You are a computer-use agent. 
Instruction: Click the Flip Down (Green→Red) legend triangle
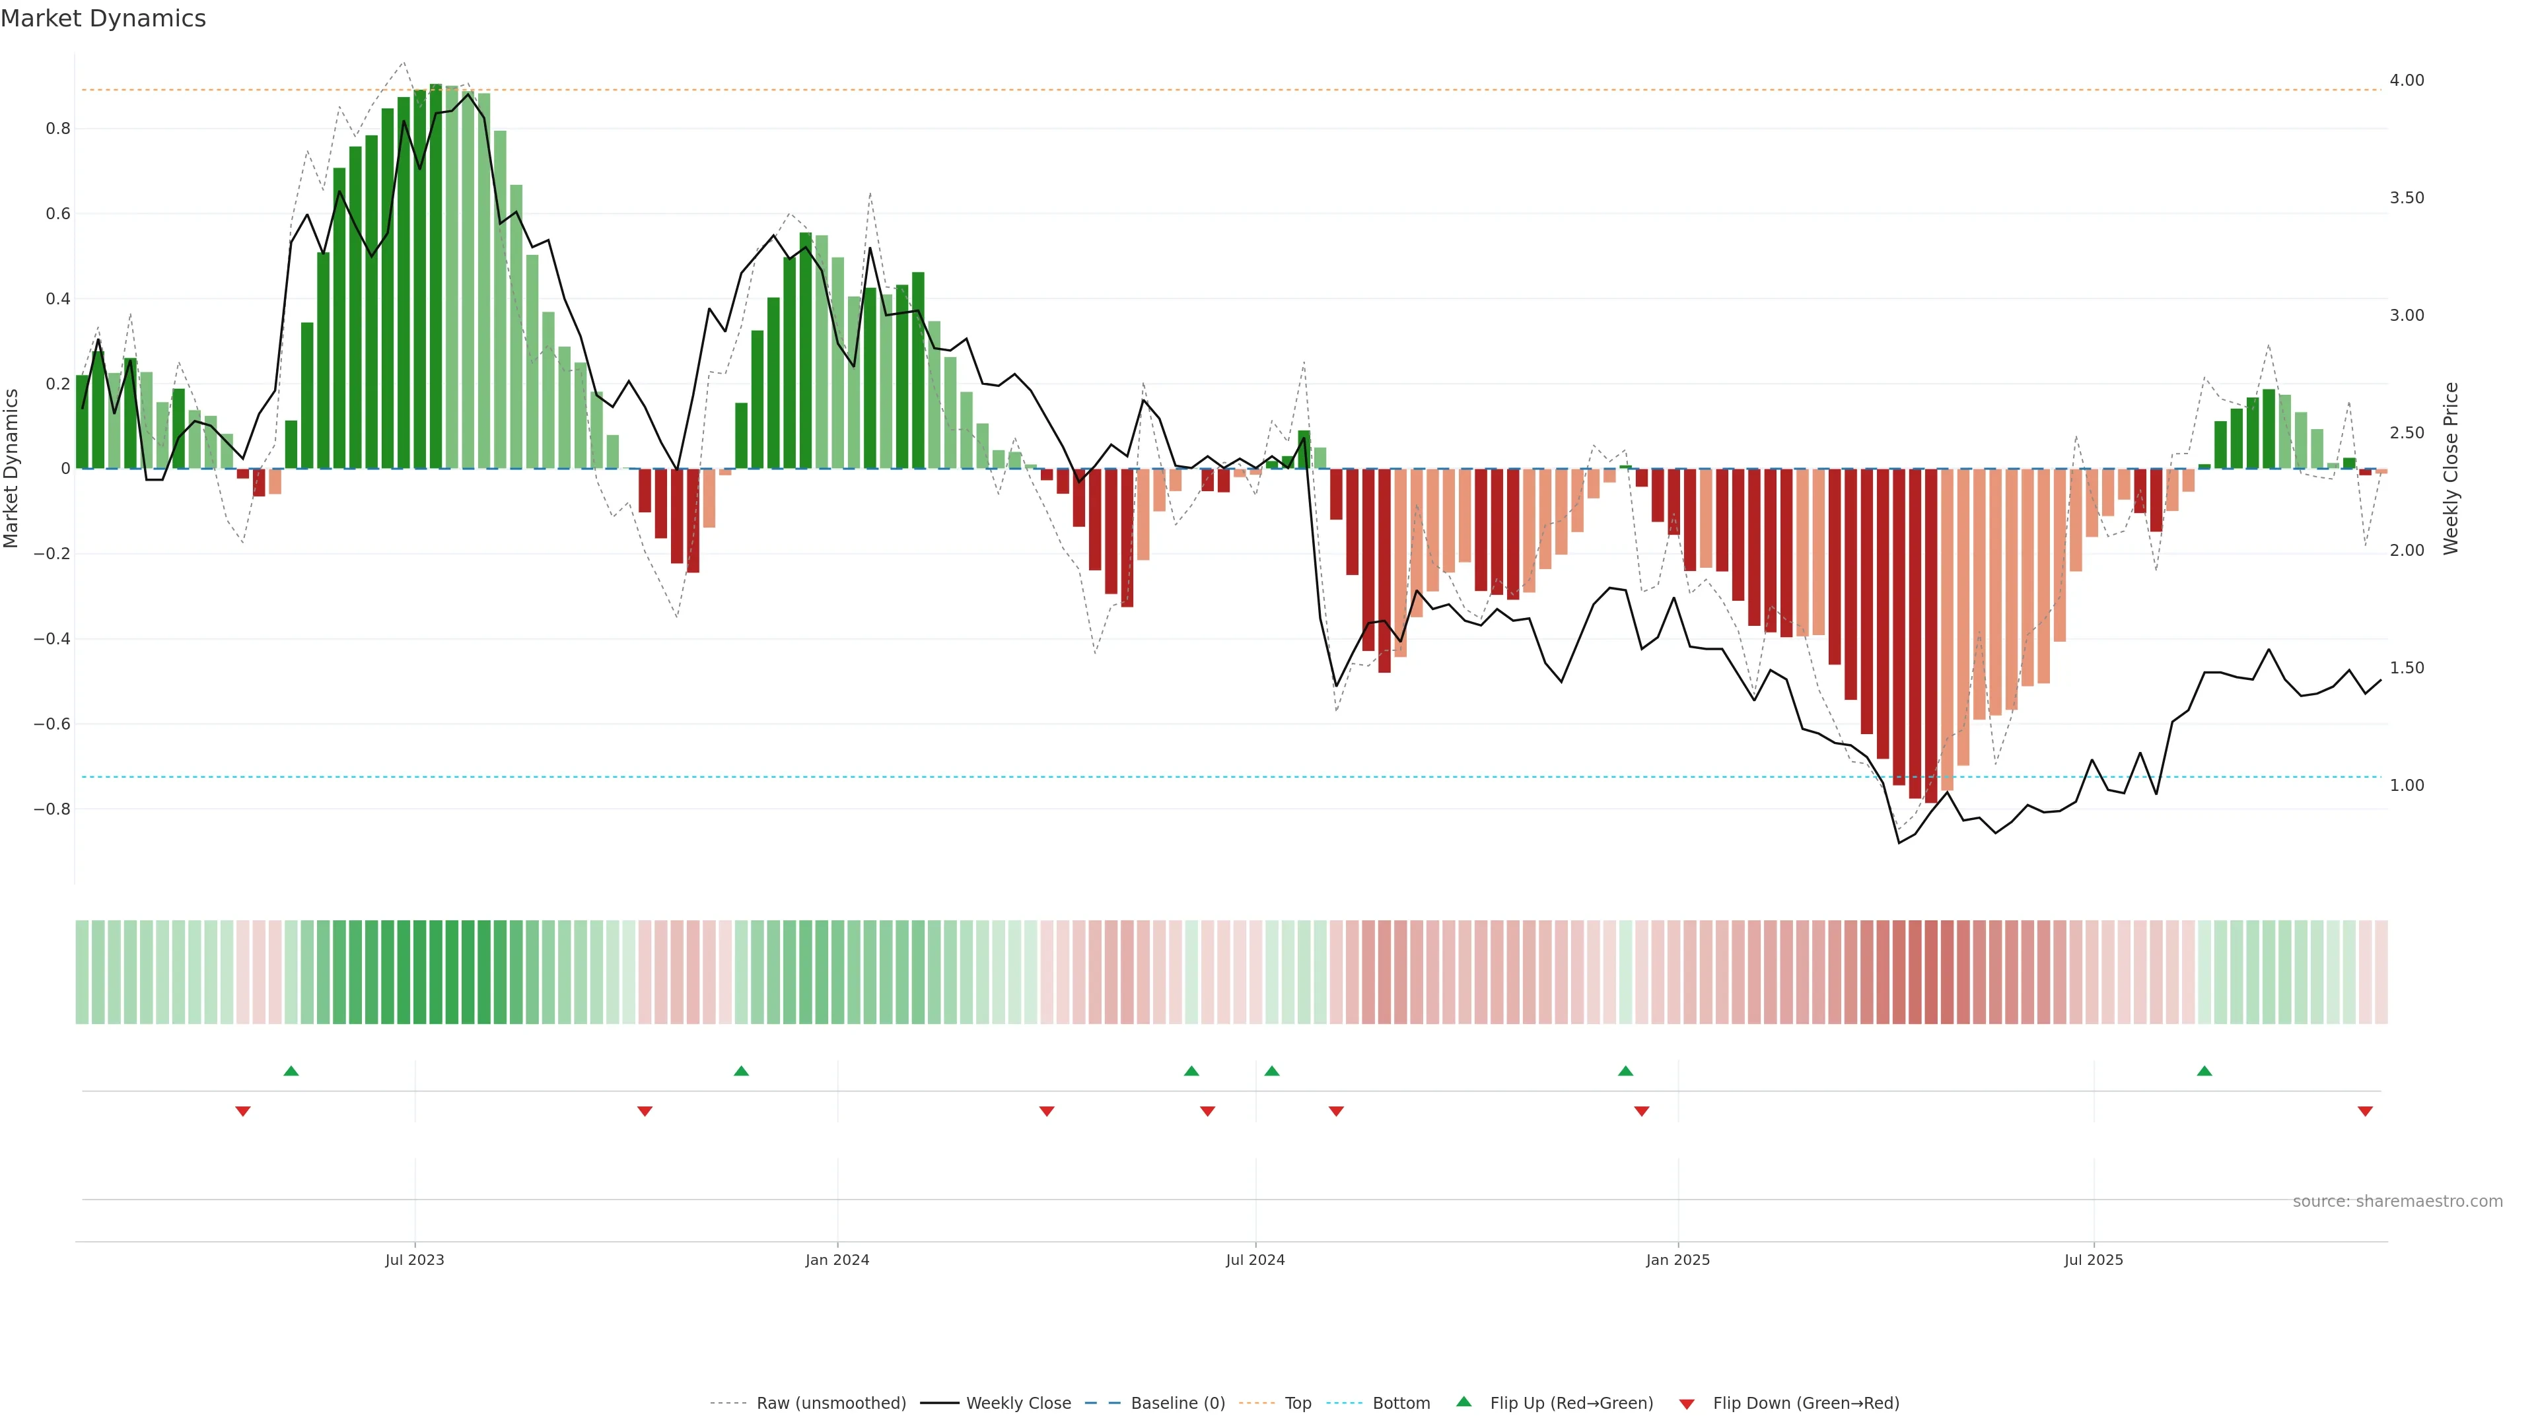[x=1687, y=1404]
